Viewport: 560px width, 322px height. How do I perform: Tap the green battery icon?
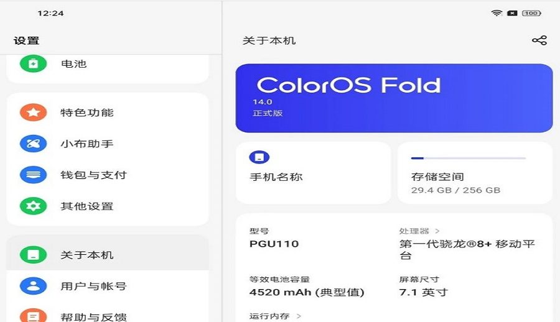coord(33,63)
